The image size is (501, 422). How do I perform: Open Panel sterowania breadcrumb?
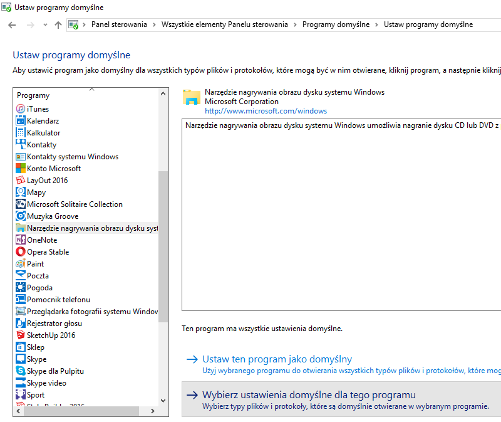tap(119, 24)
